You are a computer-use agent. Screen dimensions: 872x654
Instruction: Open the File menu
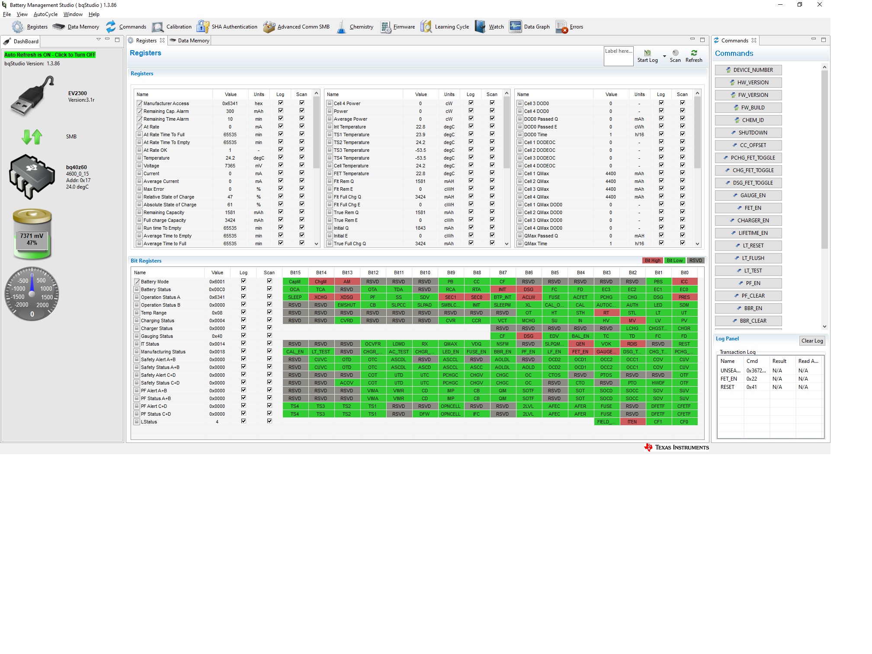coord(7,14)
